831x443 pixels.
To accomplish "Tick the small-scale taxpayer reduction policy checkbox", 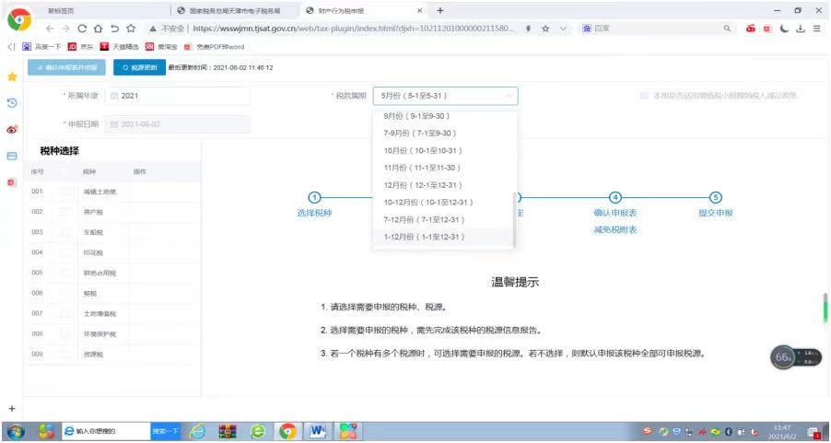I will (x=644, y=96).
